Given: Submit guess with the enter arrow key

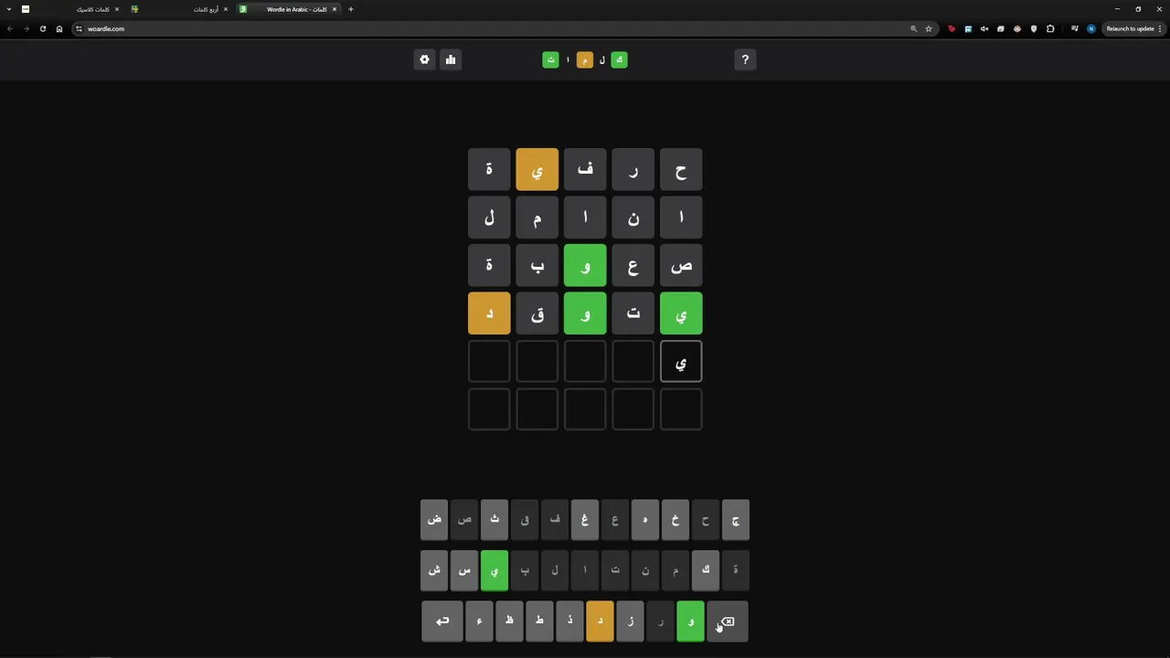Looking at the screenshot, I should pyautogui.click(x=442, y=621).
